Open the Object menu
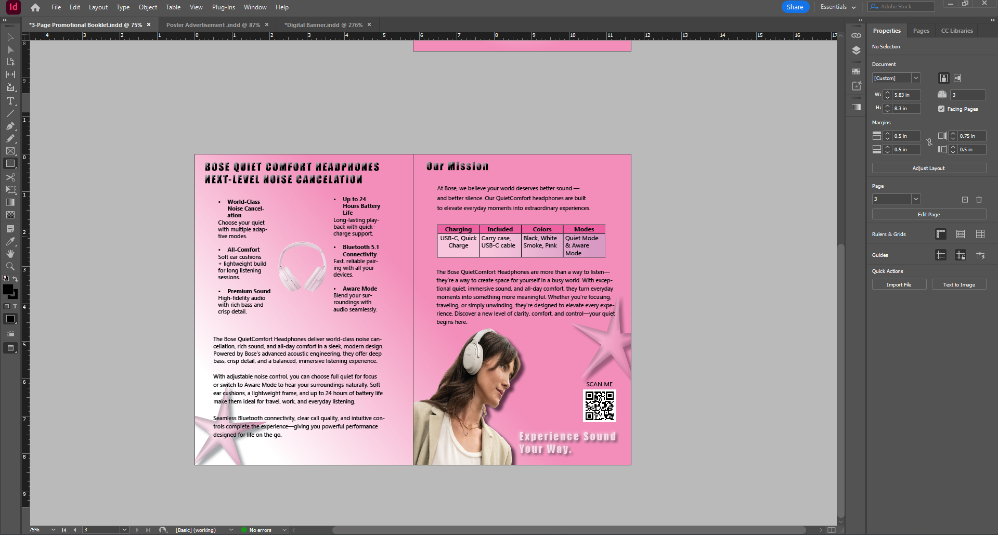 148,7
